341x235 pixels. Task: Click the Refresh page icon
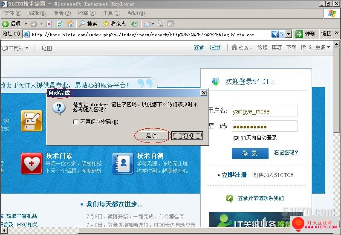59,24
